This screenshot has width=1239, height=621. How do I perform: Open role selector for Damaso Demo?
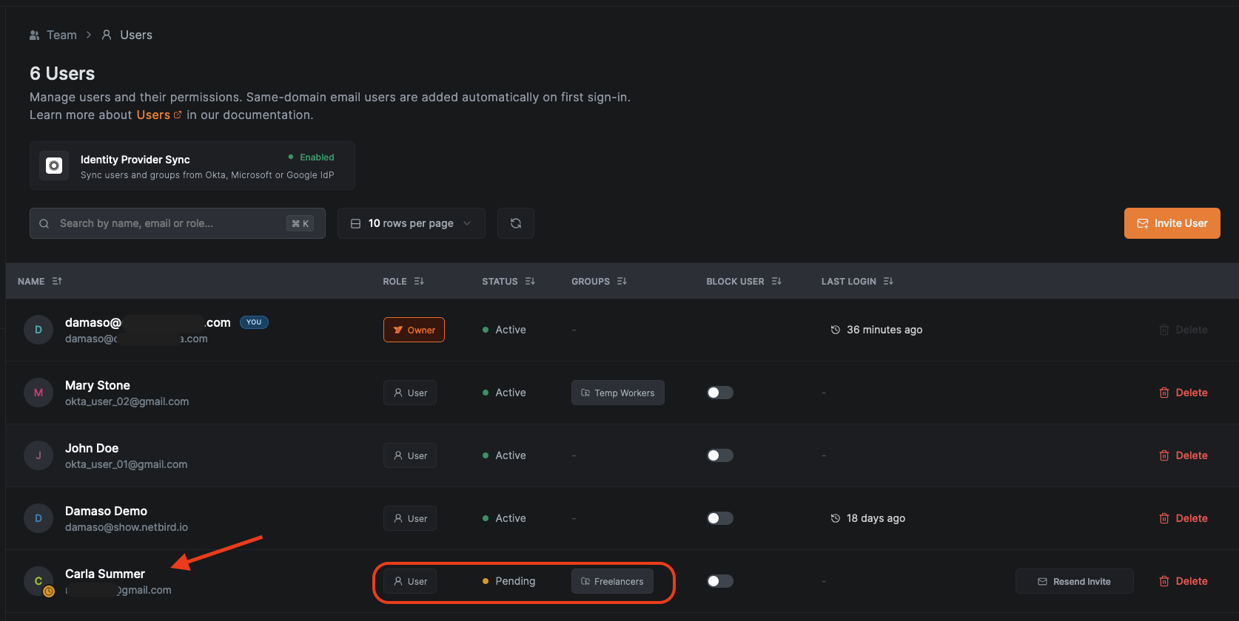[410, 518]
